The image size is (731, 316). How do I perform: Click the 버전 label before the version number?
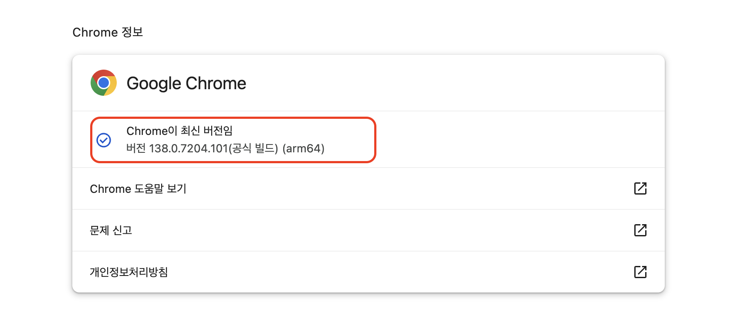click(136, 148)
